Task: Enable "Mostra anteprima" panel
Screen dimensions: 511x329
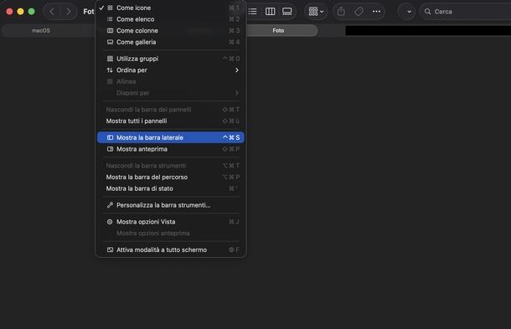Action: pyautogui.click(x=170, y=149)
